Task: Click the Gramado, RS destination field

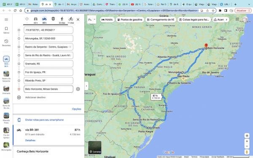Action: [48, 64]
